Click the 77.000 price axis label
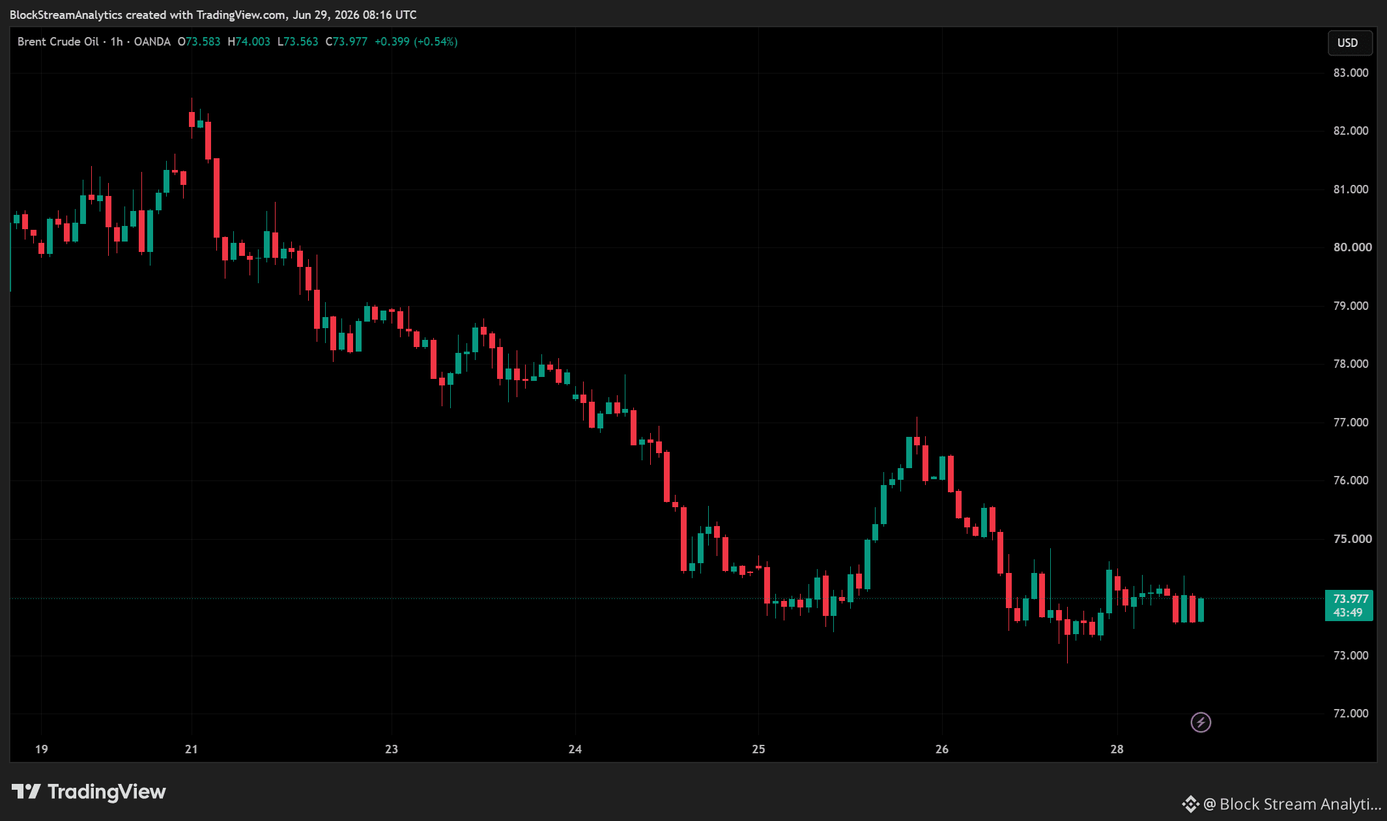This screenshot has width=1387, height=821. click(1351, 423)
